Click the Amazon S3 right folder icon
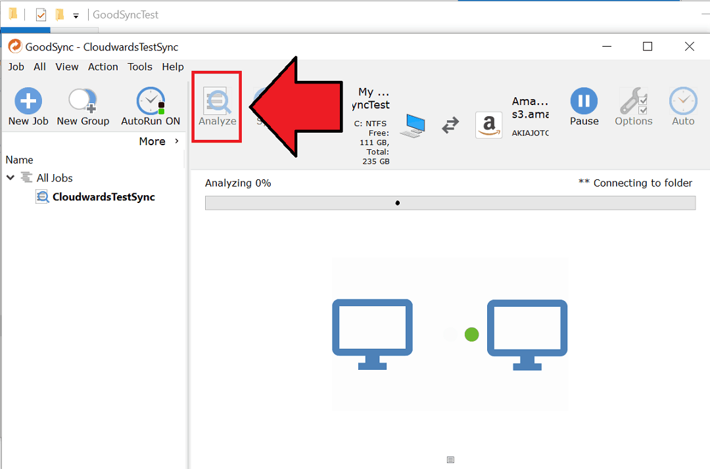Image resolution: width=710 pixels, height=469 pixels. point(488,125)
